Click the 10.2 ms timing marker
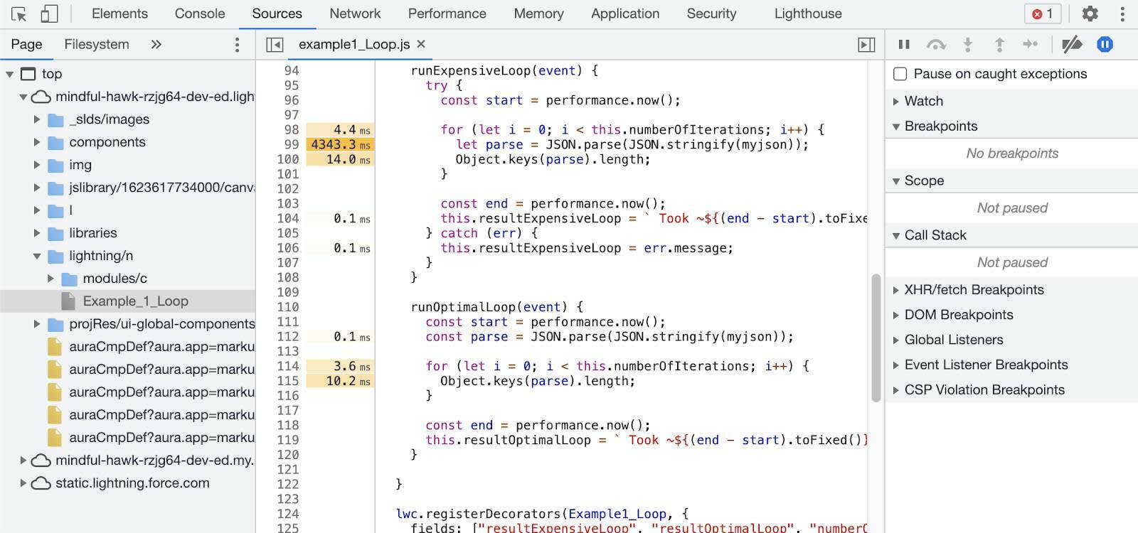The image size is (1138, 533). [x=340, y=381]
